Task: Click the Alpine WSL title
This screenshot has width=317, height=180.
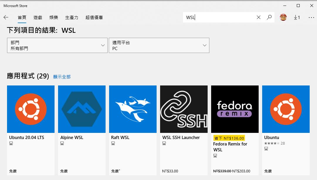Action: click(72, 138)
